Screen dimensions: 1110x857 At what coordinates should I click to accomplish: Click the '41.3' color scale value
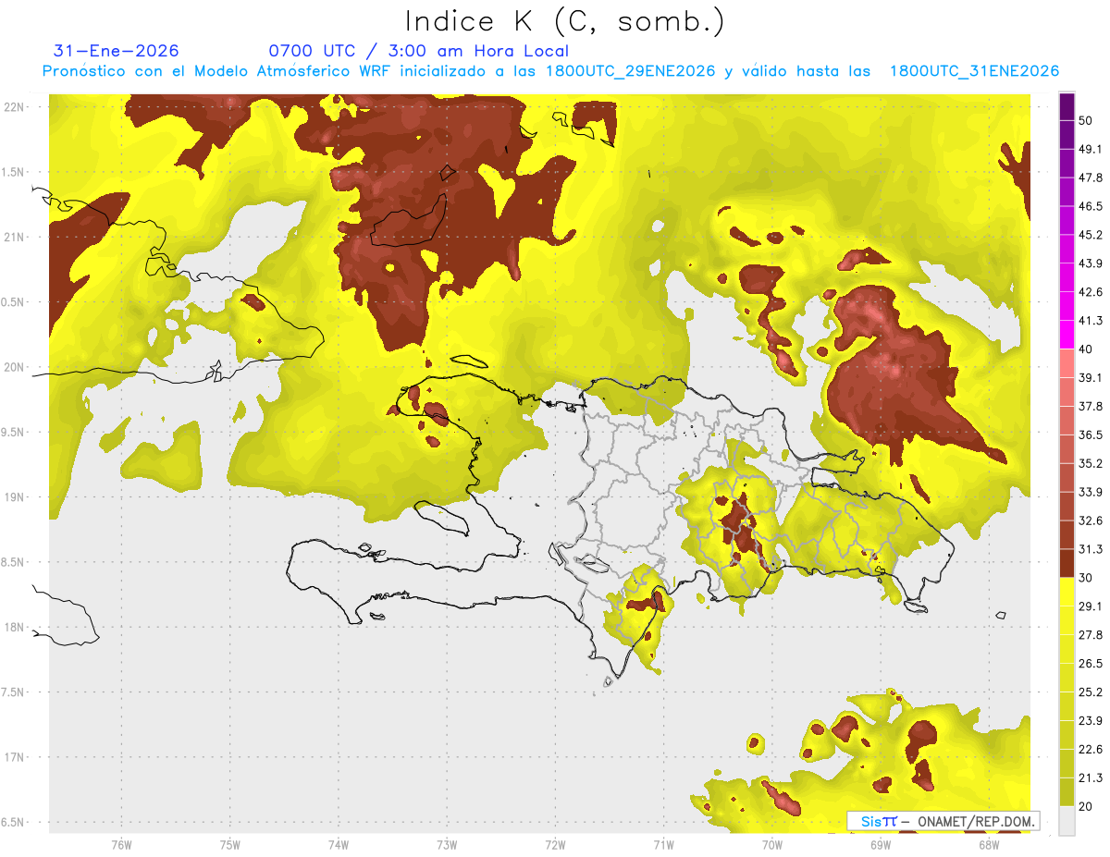(x=1091, y=321)
